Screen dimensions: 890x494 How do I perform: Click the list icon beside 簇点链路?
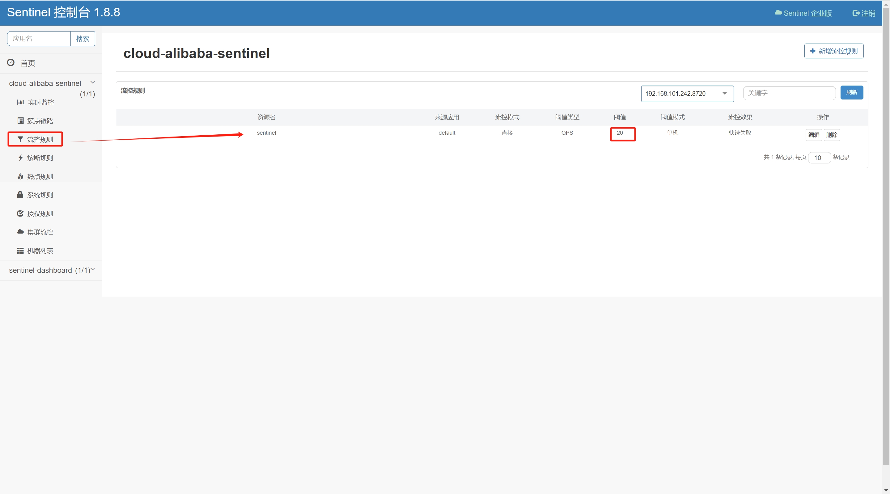coord(20,120)
